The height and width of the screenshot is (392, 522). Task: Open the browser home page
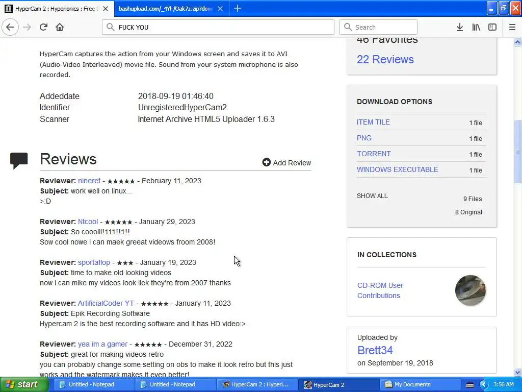point(60,27)
